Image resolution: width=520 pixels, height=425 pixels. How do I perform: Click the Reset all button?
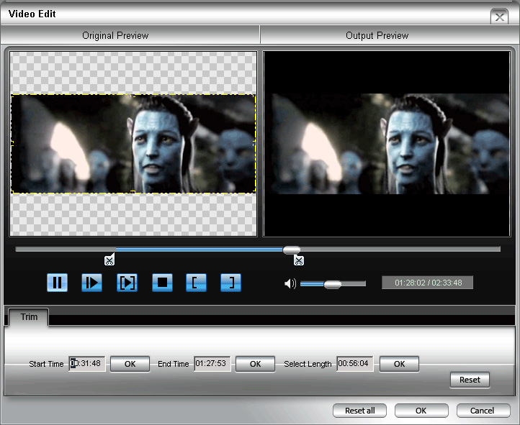click(x=360, y=411)
